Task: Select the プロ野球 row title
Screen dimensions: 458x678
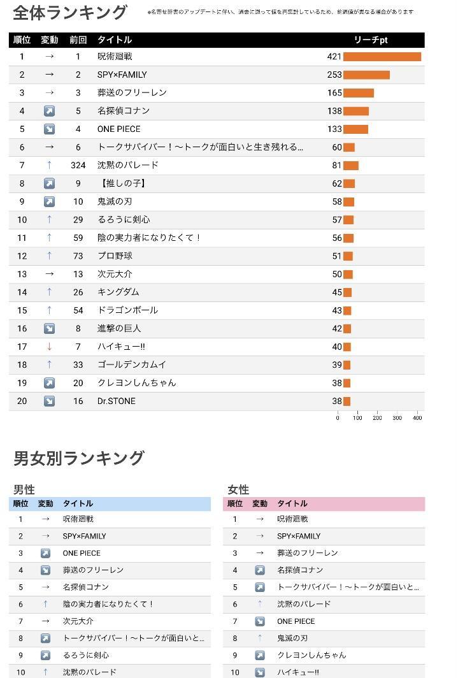Action: pyautogui.click(x=115, y=256)
